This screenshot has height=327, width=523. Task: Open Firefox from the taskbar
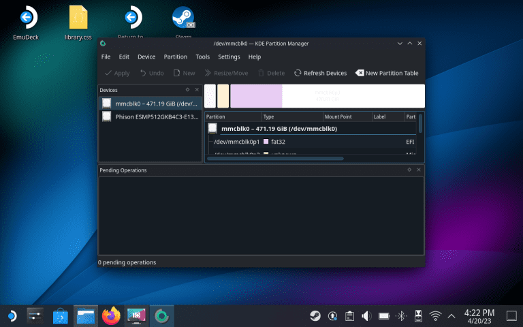point(110,316)
